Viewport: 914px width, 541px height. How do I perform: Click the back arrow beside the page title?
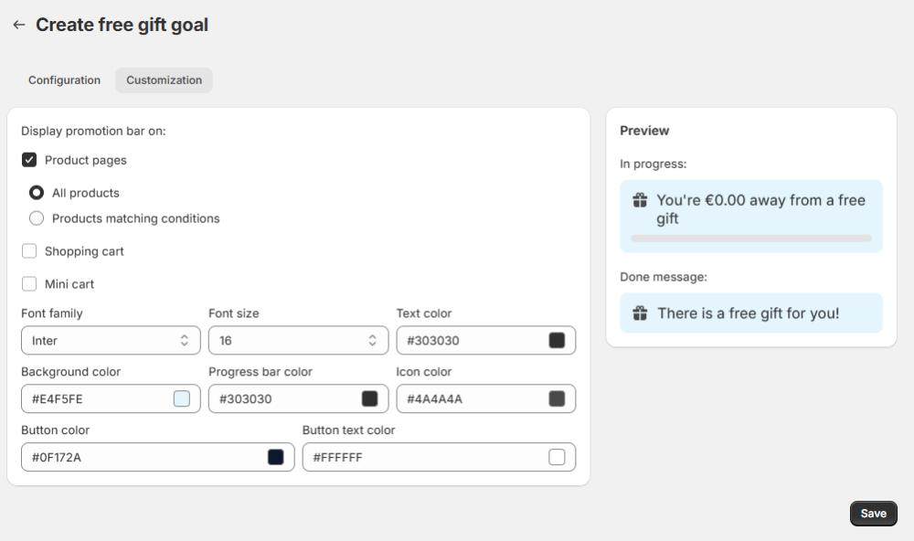[18, 26]
